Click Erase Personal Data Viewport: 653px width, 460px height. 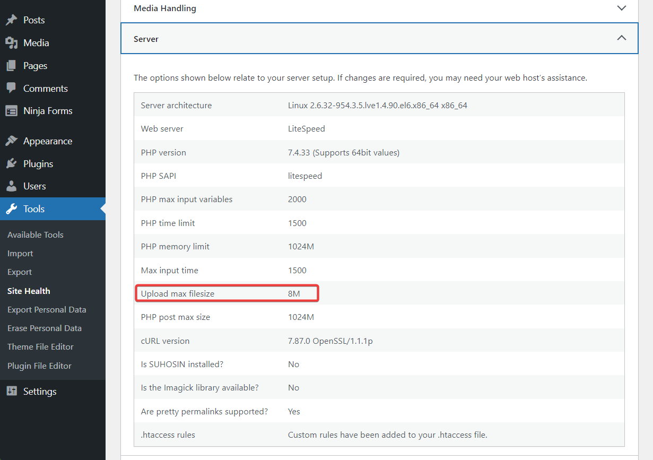[x=44, y=328]
